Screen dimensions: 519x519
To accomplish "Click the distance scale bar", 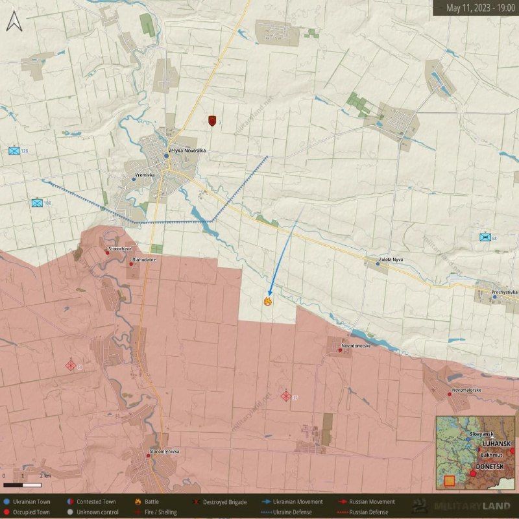I will pyautogui.click(x=23, y=485).
